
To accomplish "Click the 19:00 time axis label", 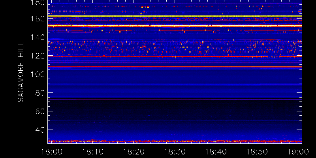I will point(298,152).
